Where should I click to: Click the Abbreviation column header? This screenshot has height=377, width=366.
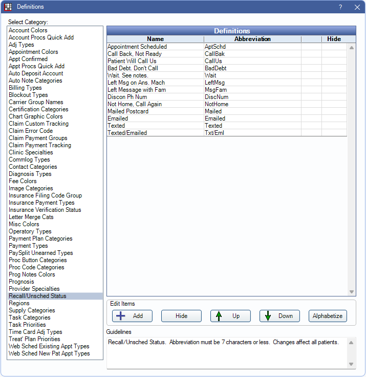[x=252, y=39]
